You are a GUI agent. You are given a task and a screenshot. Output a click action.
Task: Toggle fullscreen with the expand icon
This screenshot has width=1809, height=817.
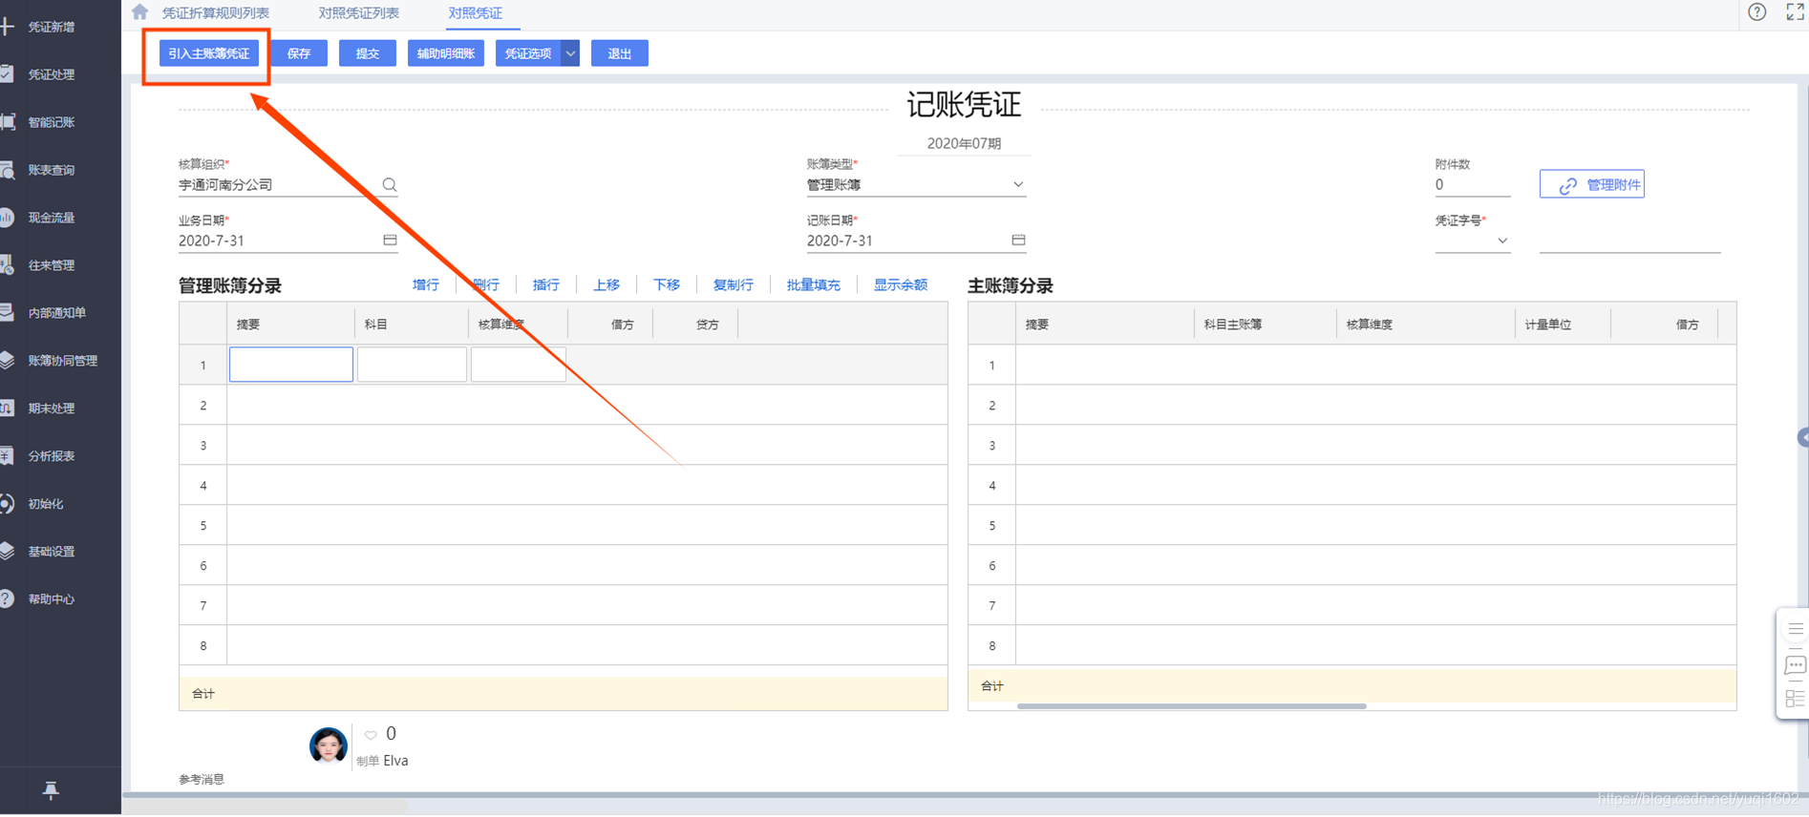pos(1795,12)
